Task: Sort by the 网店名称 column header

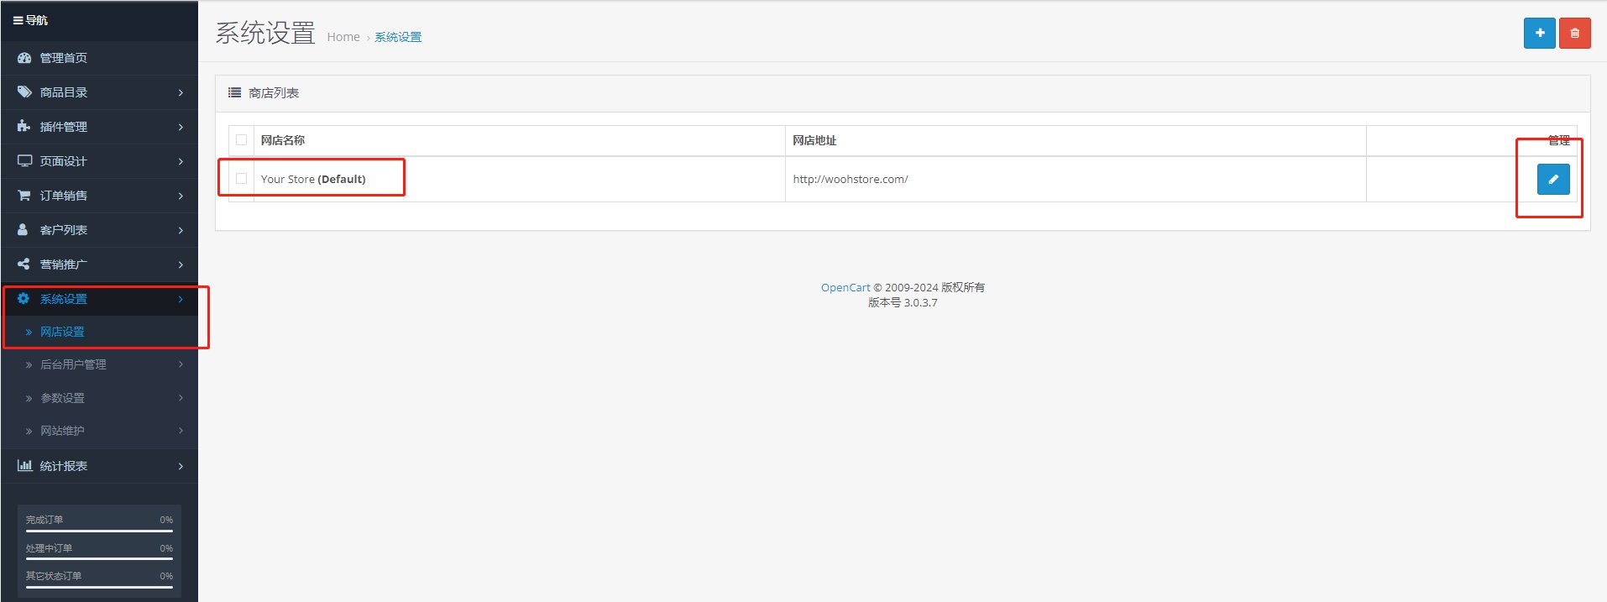Action: (283, 140)
